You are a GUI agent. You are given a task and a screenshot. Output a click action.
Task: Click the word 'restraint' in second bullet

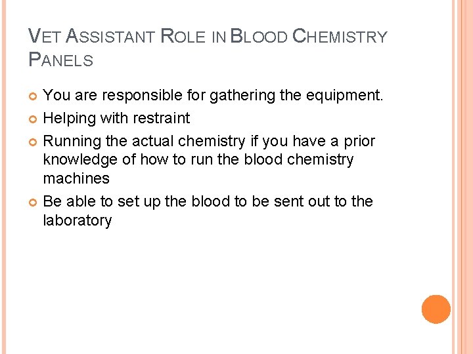(x=162, y=118)
